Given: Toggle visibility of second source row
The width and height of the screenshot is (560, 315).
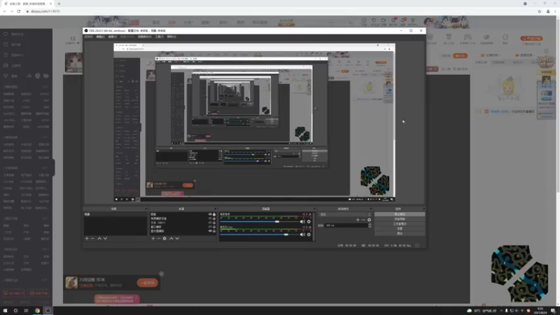Looking at the screenshot, I should (210, 218).
